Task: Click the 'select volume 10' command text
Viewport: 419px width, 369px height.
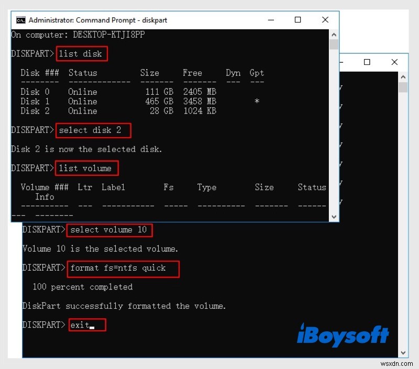Action: tap(108, 230)
